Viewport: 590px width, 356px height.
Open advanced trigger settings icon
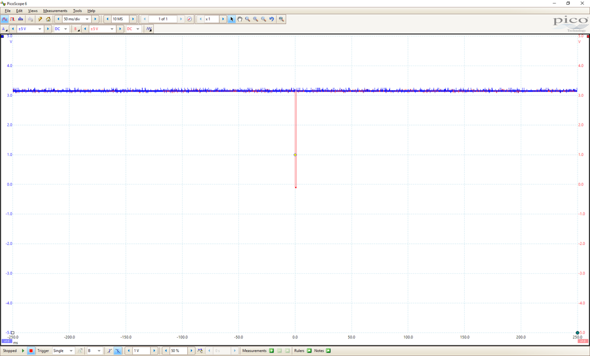coord(80,351)
